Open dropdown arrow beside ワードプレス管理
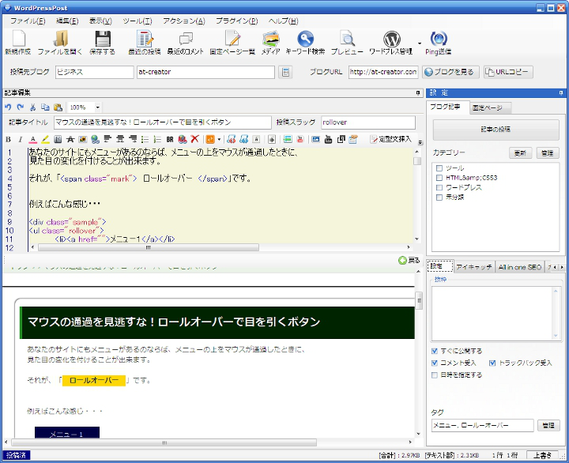Image resolution: width=569 pixels, height=463 pixels. (420, 43)
